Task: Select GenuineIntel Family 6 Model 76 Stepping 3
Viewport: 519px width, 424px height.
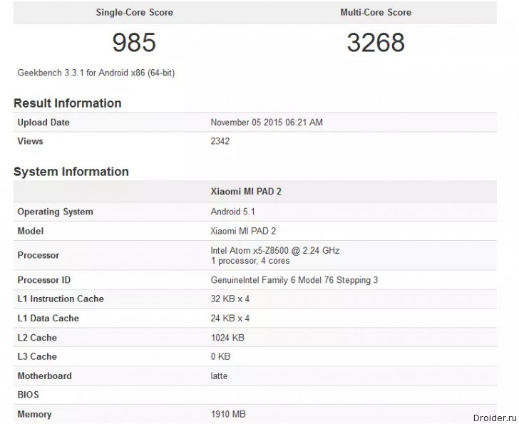Action: pyautogui.click(x=294, y=280)
